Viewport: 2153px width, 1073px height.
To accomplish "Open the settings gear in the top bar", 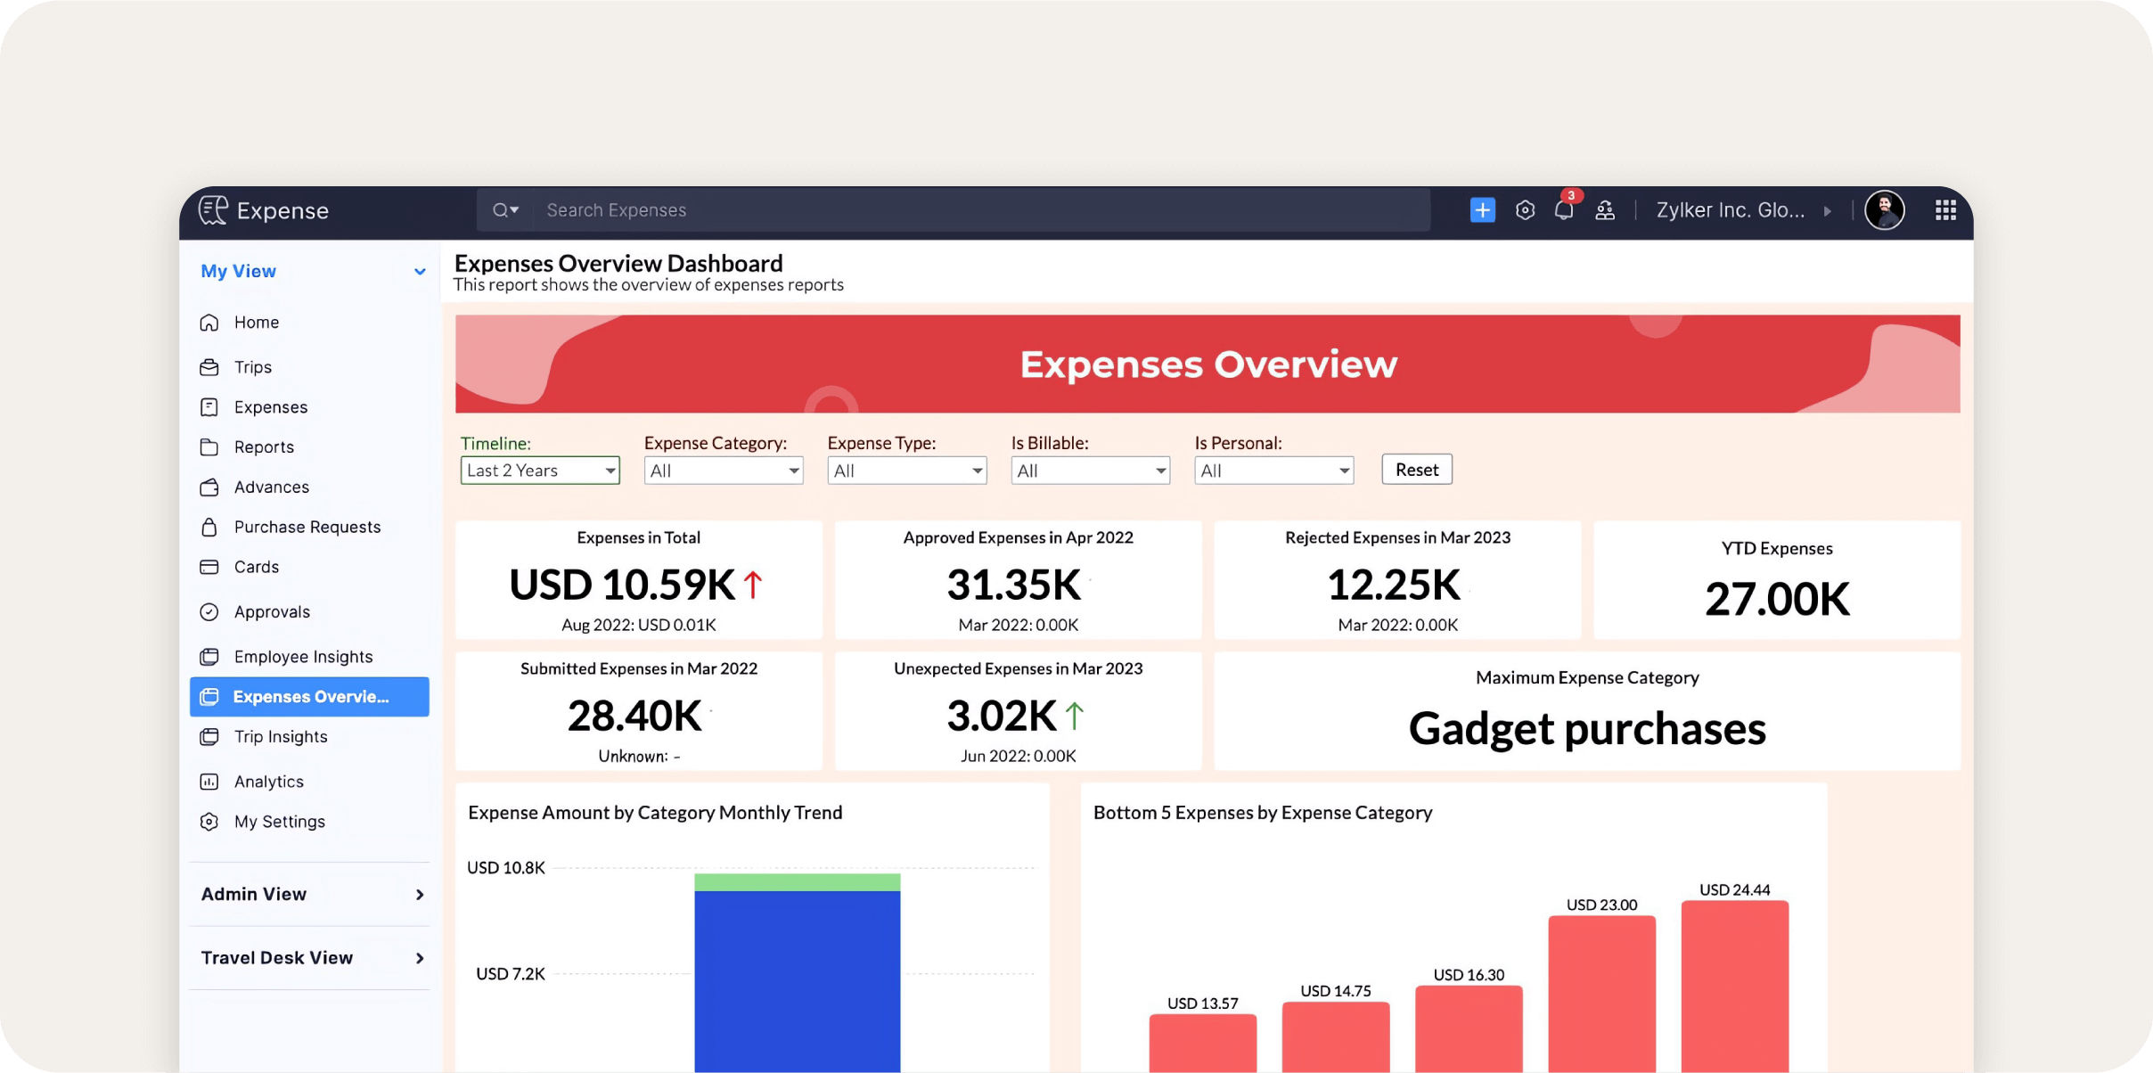I will pyautogui.click(x=1524, y=209).
